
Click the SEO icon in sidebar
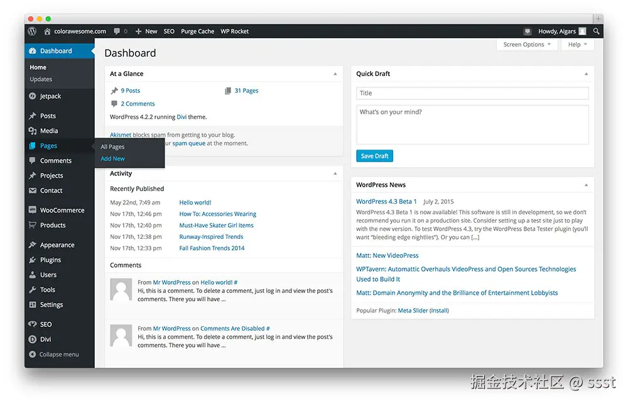[x=33, y=324]
